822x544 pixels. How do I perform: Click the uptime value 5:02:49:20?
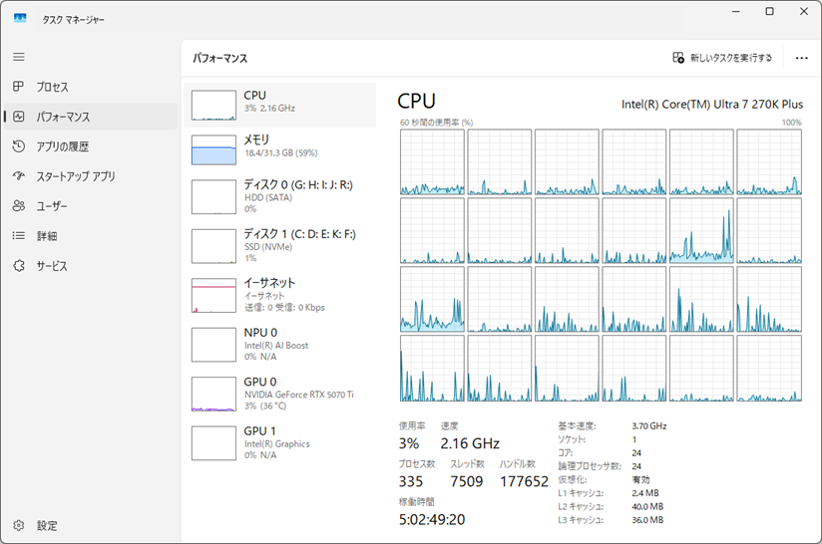432,519
